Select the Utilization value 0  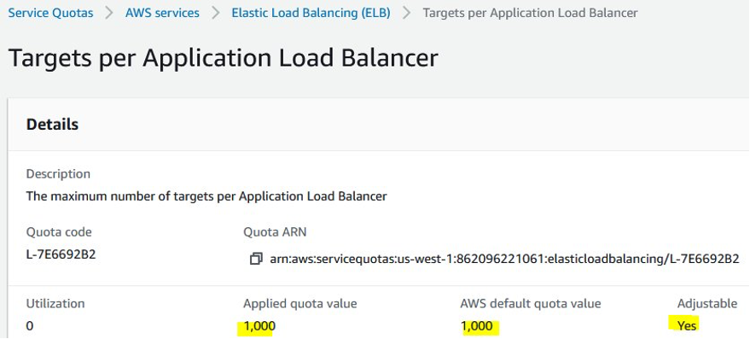click(30, 326)
